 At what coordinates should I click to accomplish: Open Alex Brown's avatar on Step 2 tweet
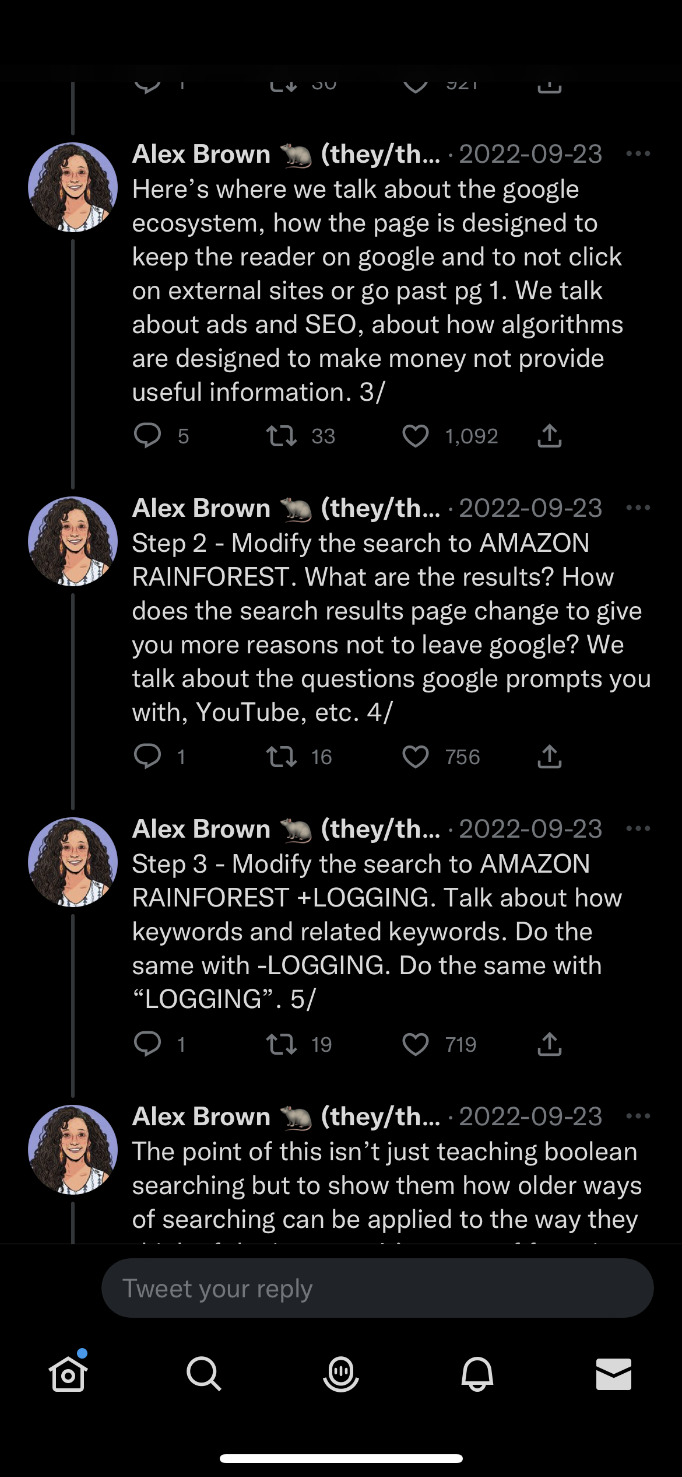(73, 541)
